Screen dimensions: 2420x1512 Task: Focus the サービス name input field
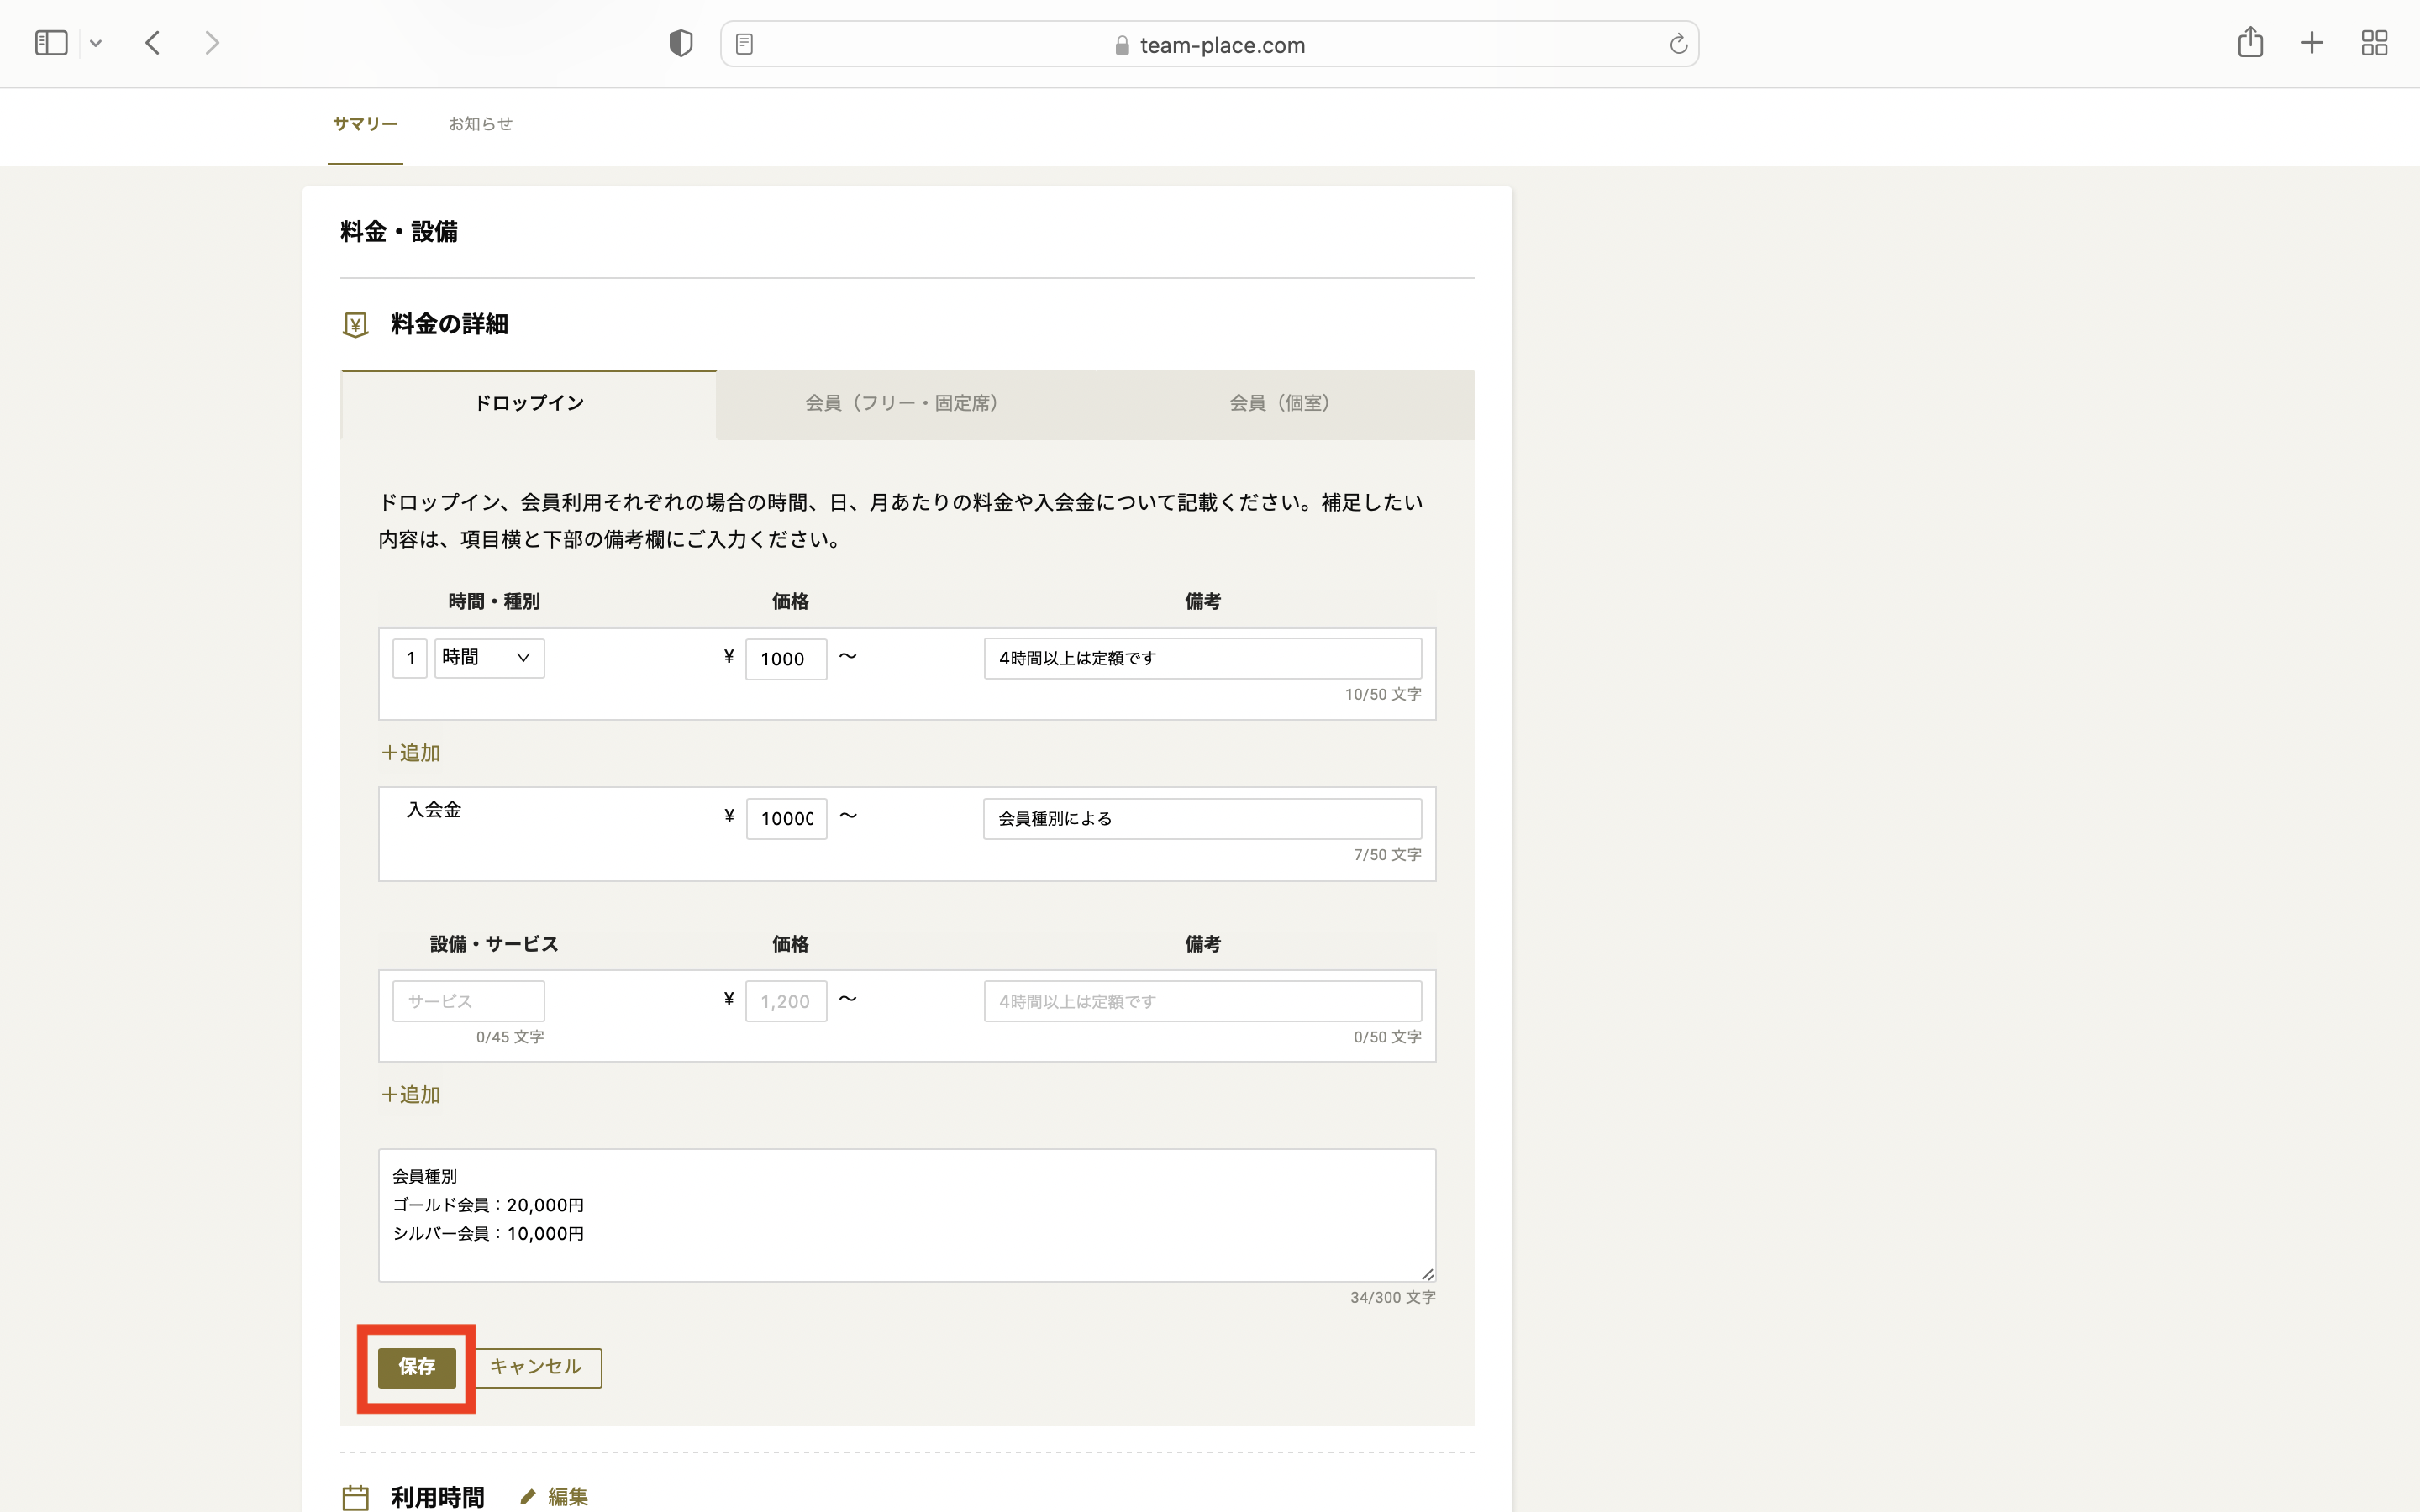click(x=468, y=1001)
